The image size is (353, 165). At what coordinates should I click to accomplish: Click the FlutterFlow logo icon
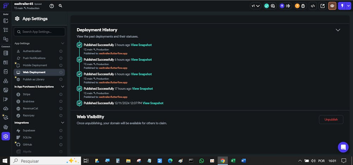(6, 6)
